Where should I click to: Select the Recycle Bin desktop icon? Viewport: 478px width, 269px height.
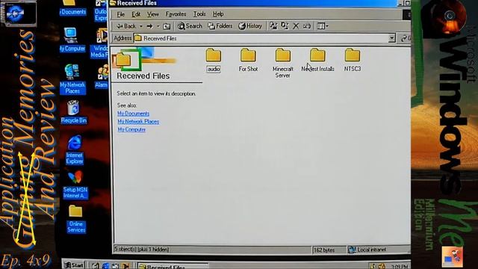73,112
